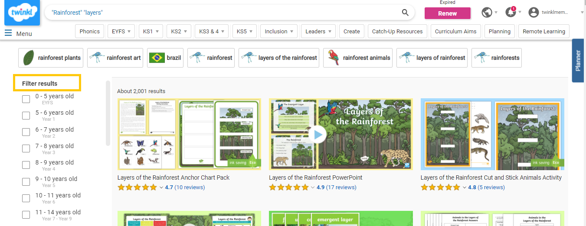Check the 0 - 5 years old filter
Screen dimensions: 586x226
tap(26, 100)
